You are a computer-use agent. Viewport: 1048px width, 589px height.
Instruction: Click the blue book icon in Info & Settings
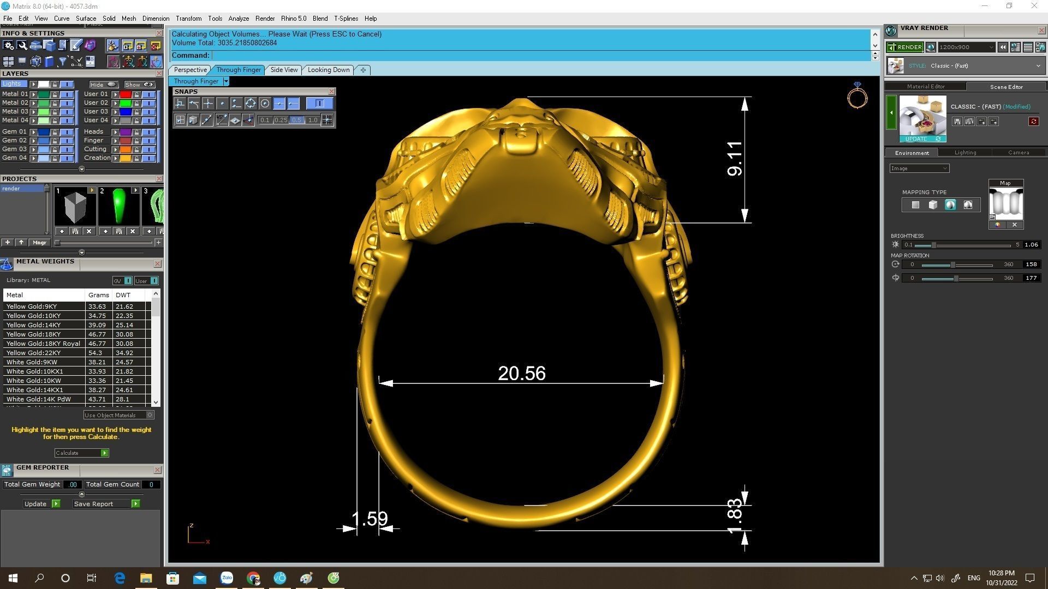click(49, 62)
